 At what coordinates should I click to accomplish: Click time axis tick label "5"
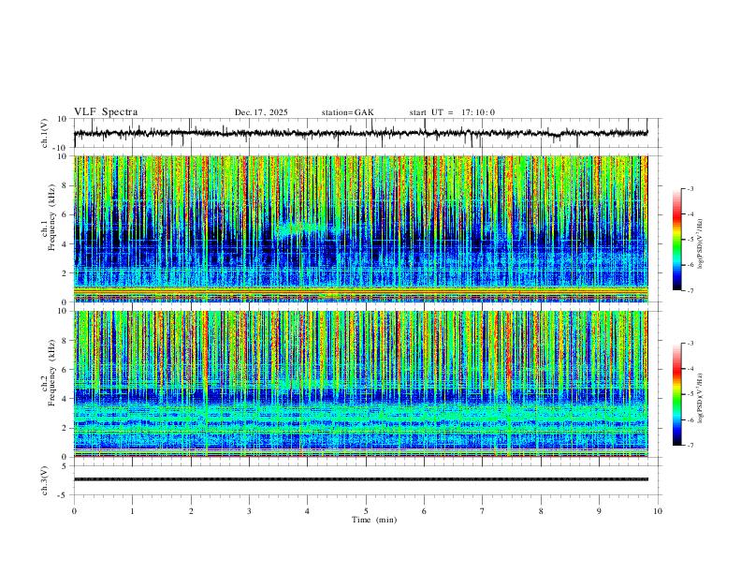[x=366, y=511]
